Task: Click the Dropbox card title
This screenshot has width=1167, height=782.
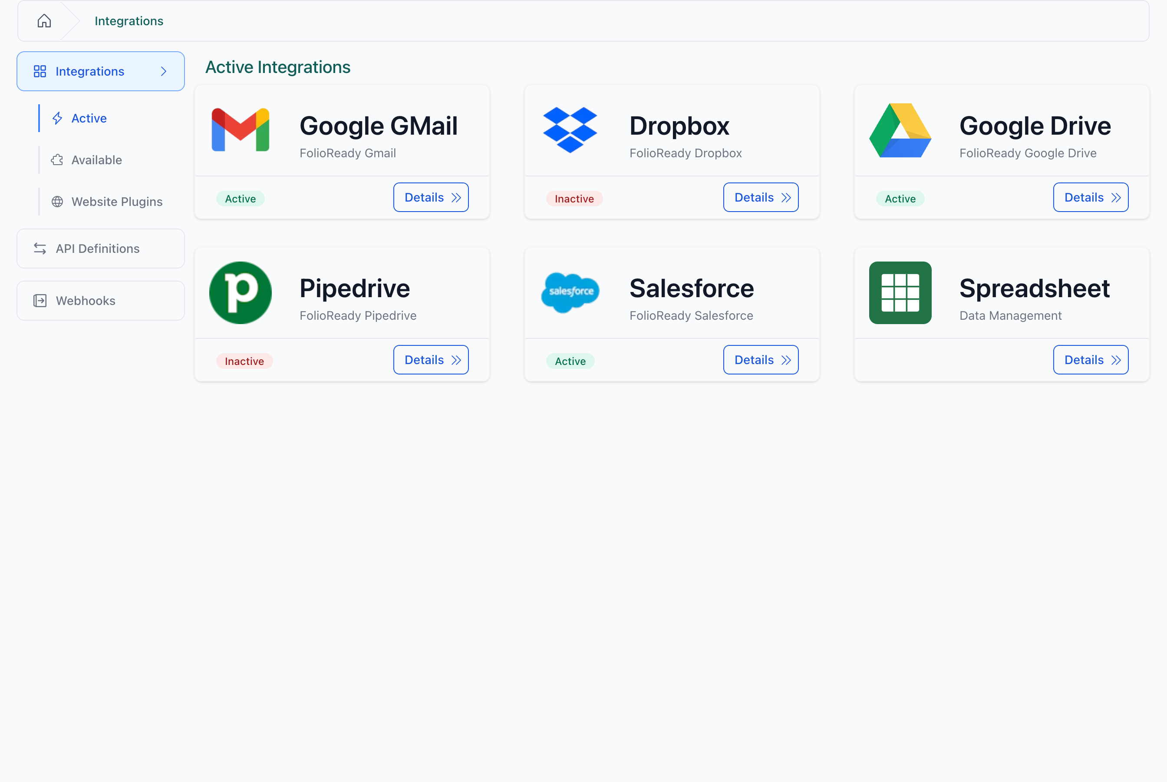Action: [680, 126]
